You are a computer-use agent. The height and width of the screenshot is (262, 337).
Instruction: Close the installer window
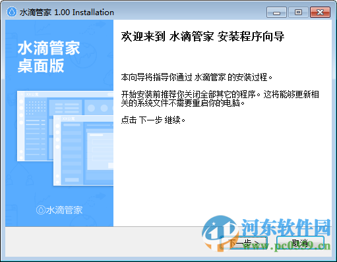pyautogui.click(x=320, y=13)
